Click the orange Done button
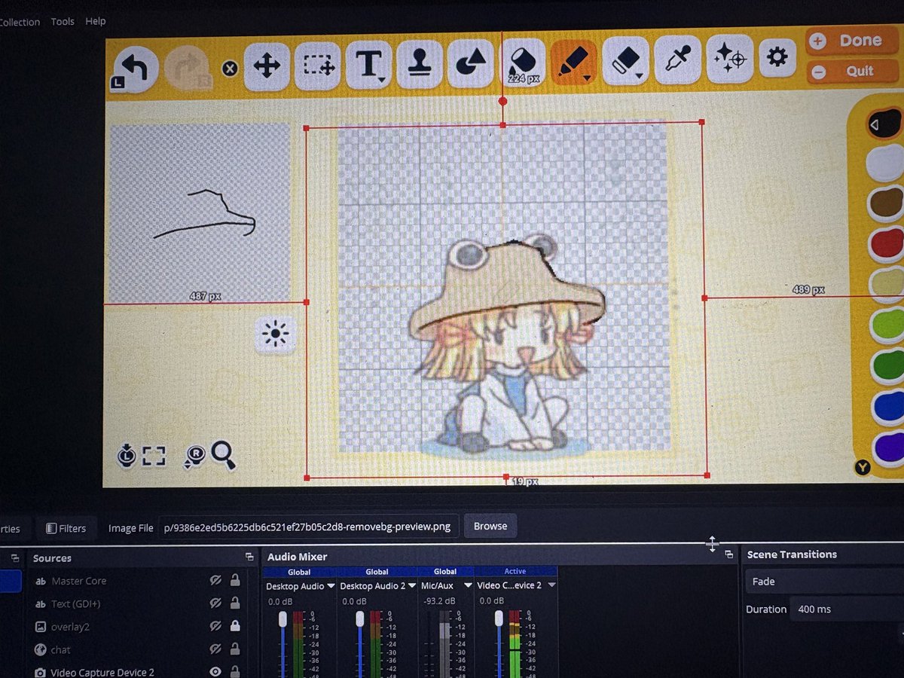The image size is (904, 678). [851, 41]
